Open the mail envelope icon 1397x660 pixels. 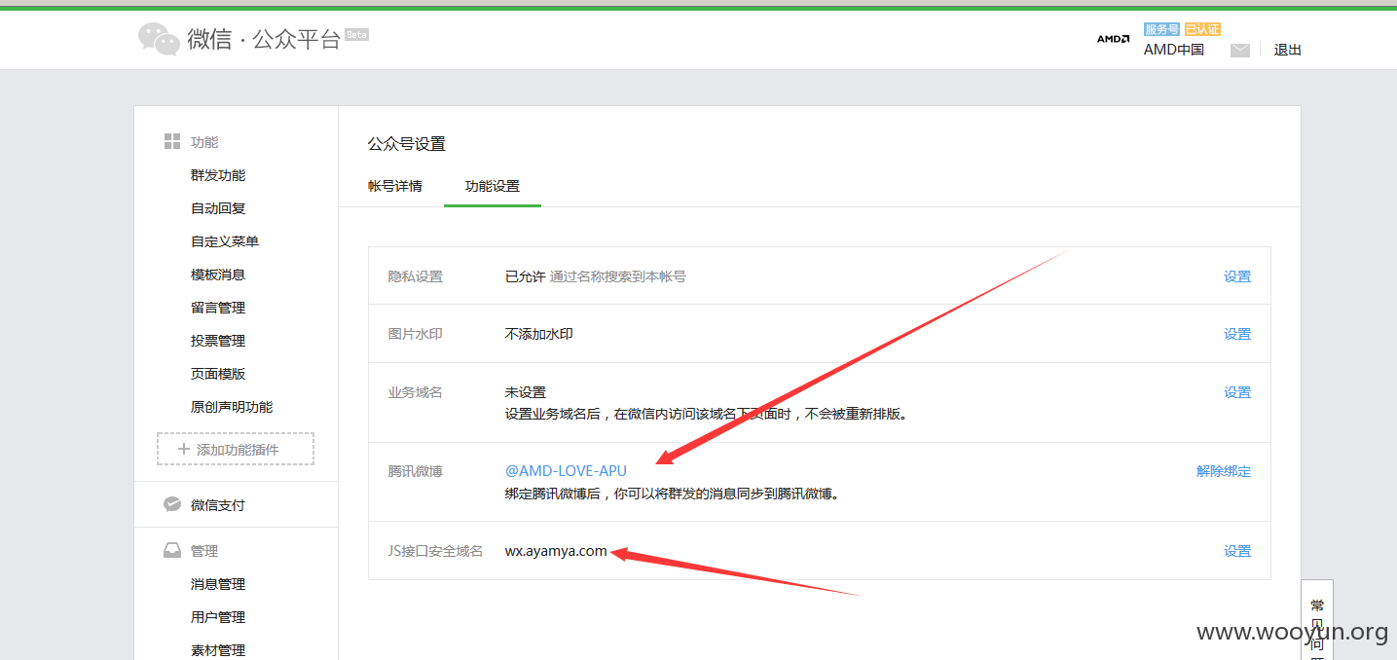click(1239, 50)
